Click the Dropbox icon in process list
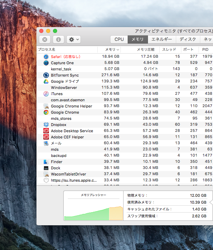 [x=46, y=125]
